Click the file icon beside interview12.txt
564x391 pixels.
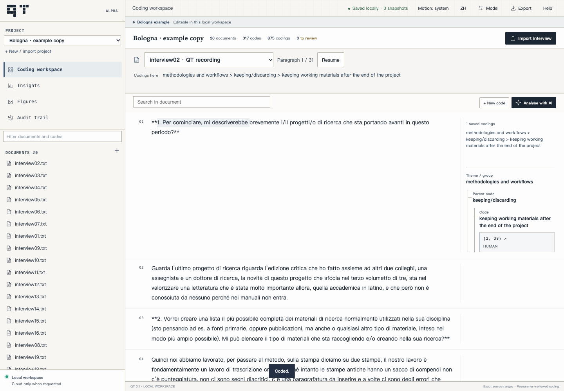coord(9,285)
